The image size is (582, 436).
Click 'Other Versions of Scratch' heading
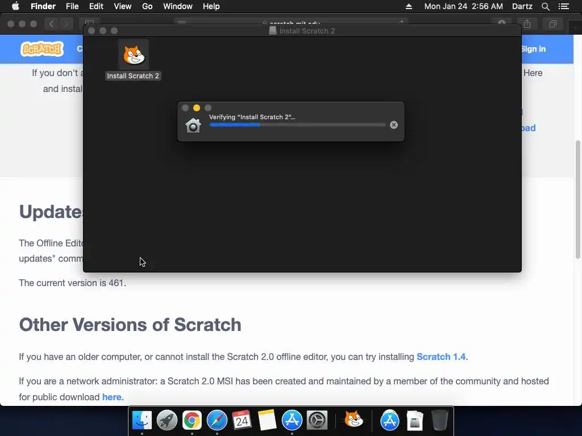point(130,325)
